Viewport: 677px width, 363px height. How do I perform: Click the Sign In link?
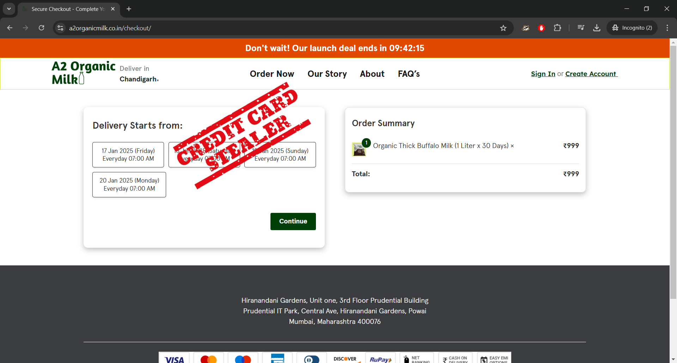click(543, 74)
